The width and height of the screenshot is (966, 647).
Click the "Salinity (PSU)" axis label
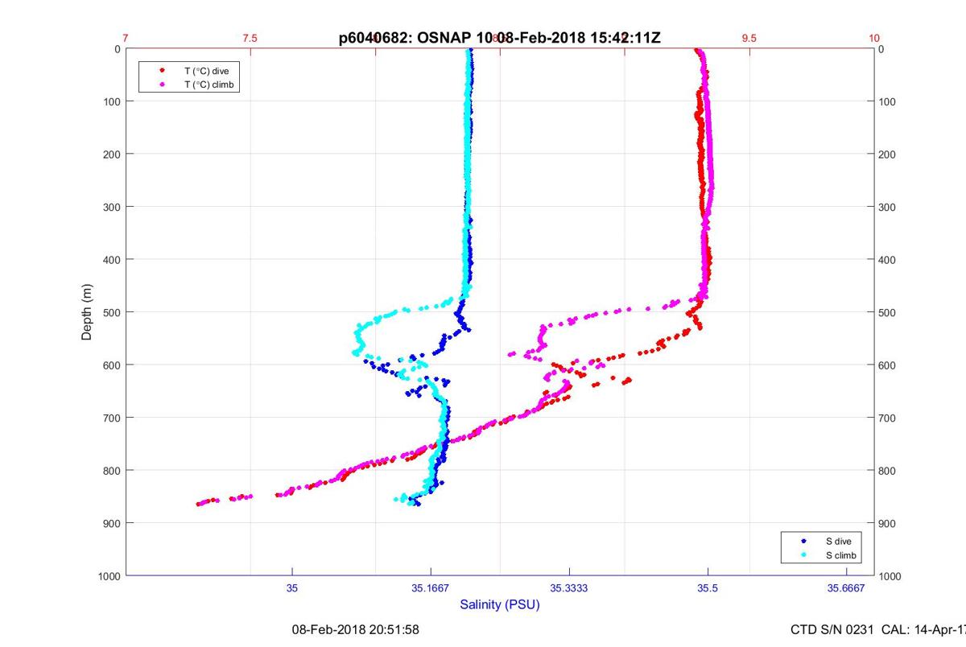pyautogui.click(x=500, y=604)
